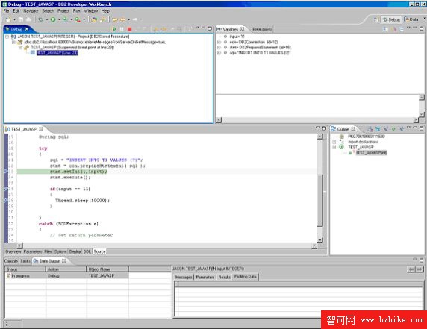The height and width of the screenshot is (329, 427).
Task: Expand the stmt= DB2PreparedStatement variable
Action: coord(219,47)
